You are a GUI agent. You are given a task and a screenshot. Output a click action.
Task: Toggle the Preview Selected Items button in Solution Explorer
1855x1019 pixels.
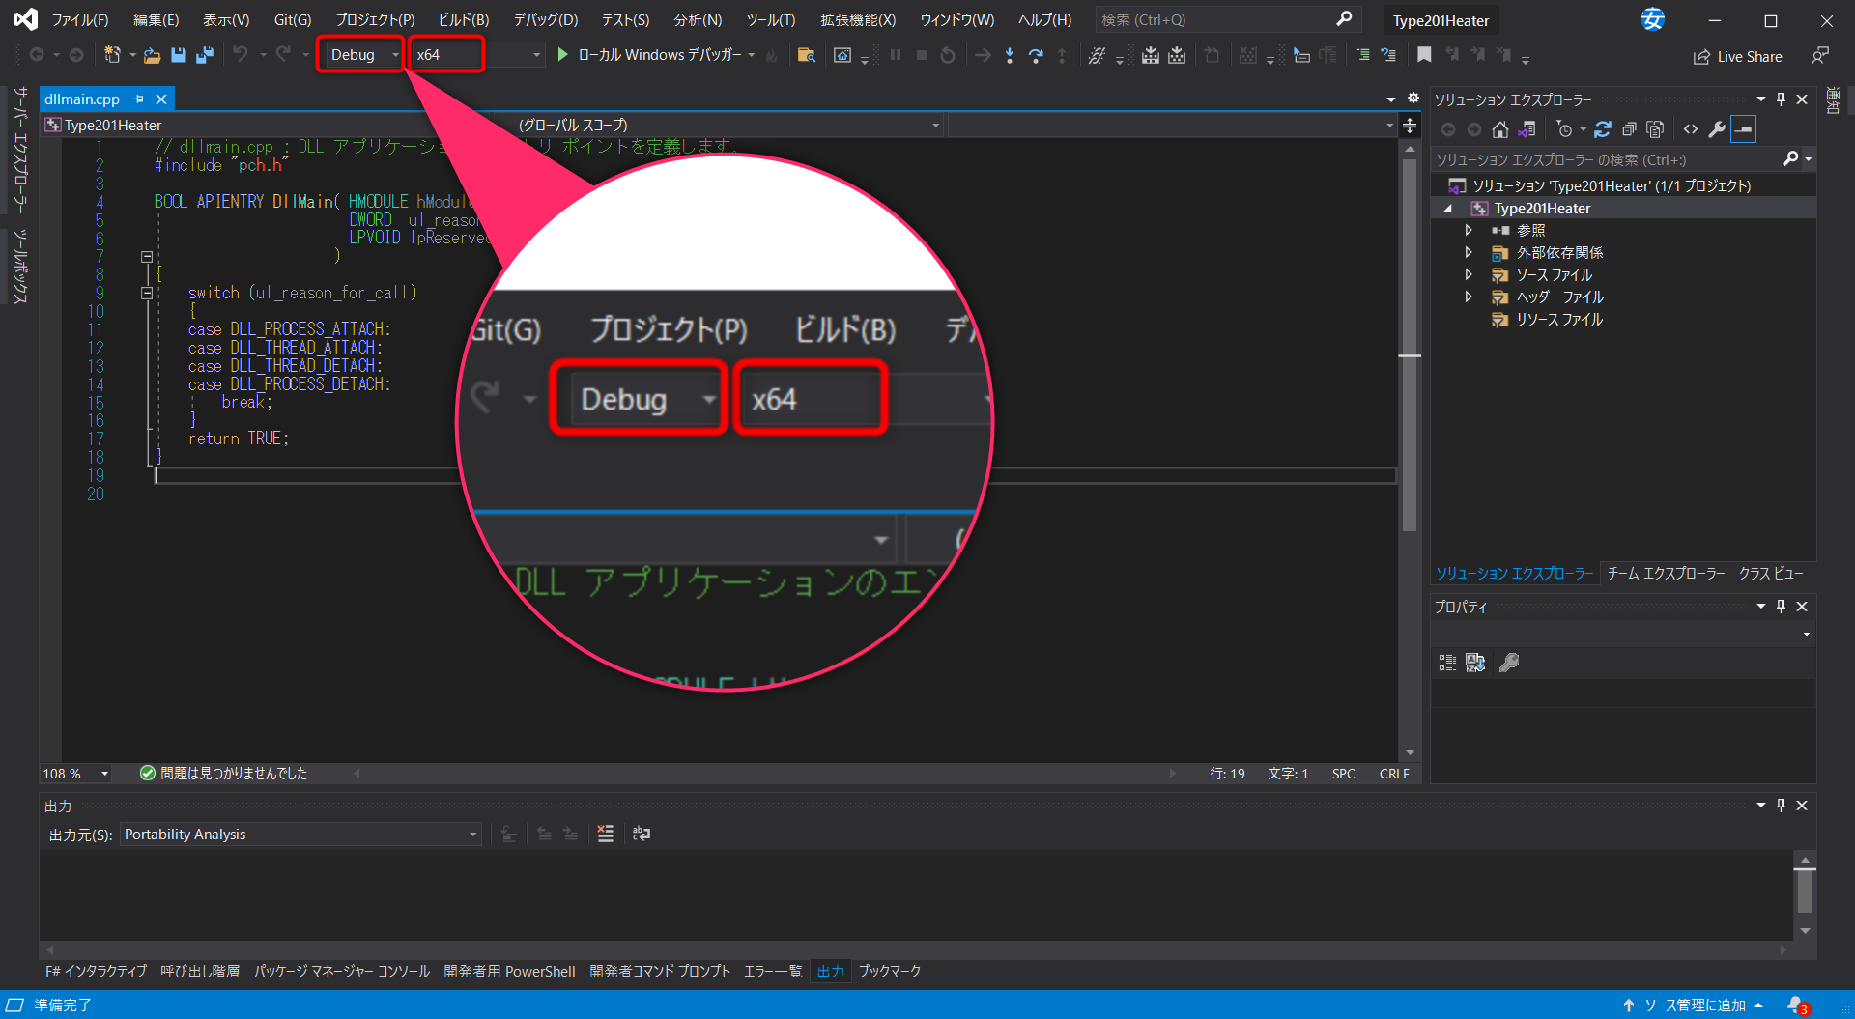pos(1744,129)
